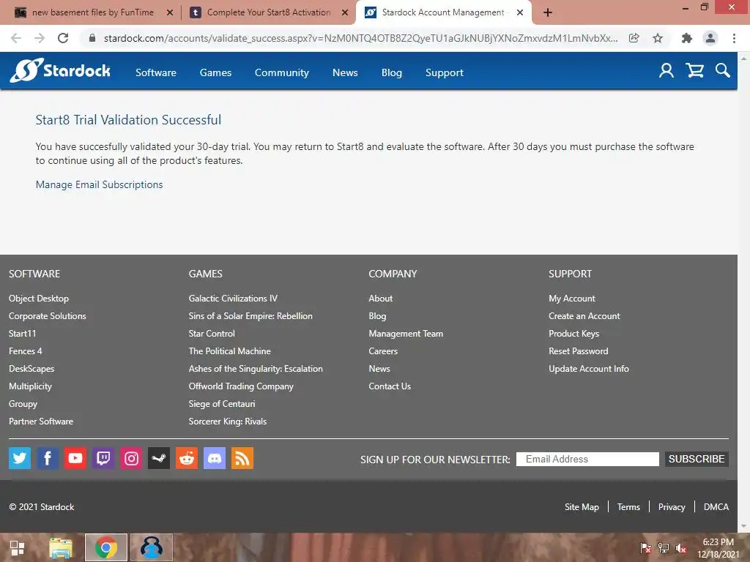The height and width of the screenshot is (562, 750).
Task: Bookmark this page with the star icon
Action: [x=658, y=38]
